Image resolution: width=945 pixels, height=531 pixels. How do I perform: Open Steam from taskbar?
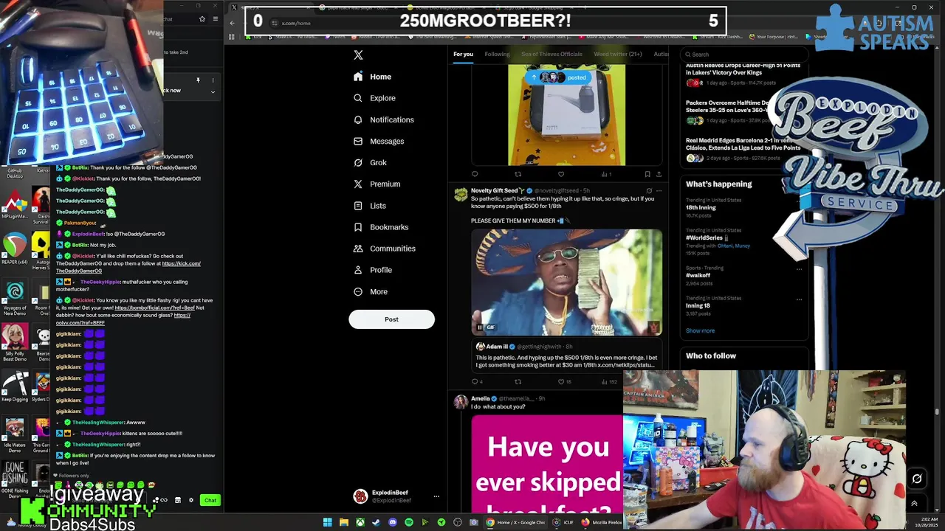click(376, 522)
